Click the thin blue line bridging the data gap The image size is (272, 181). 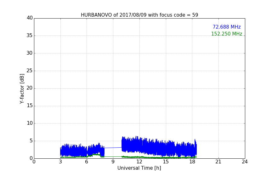point(113,148)
